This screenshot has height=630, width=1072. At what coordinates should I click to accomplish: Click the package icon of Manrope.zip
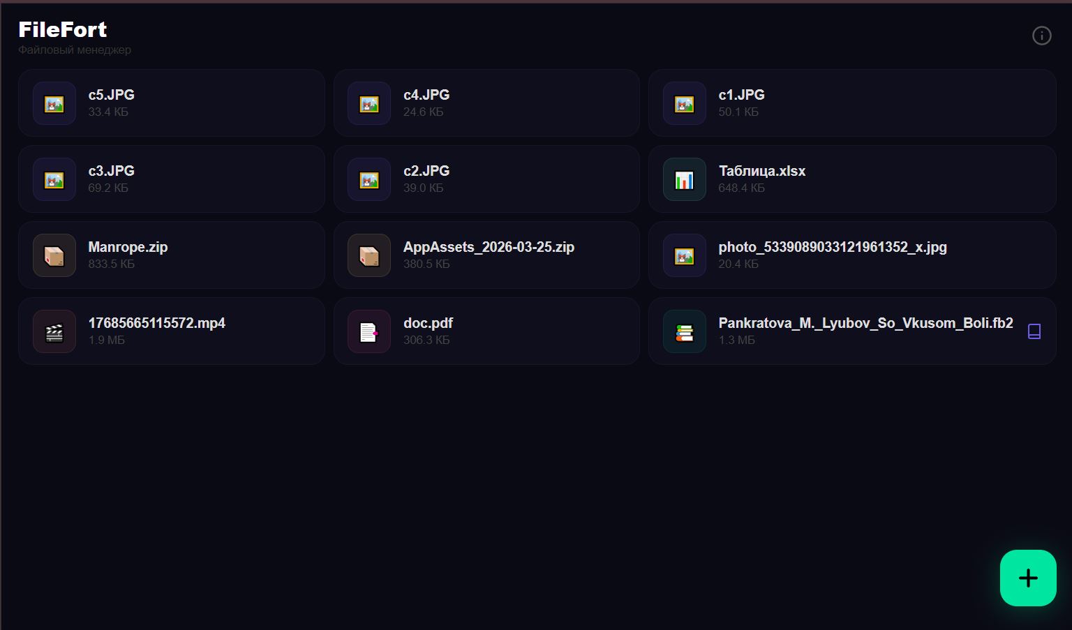tap(54, 256)
